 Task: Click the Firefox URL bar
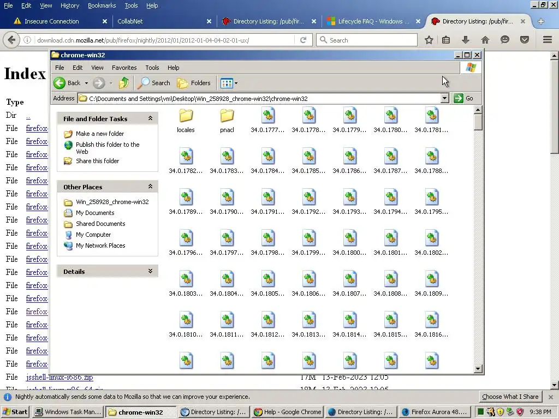pos(165,40)
